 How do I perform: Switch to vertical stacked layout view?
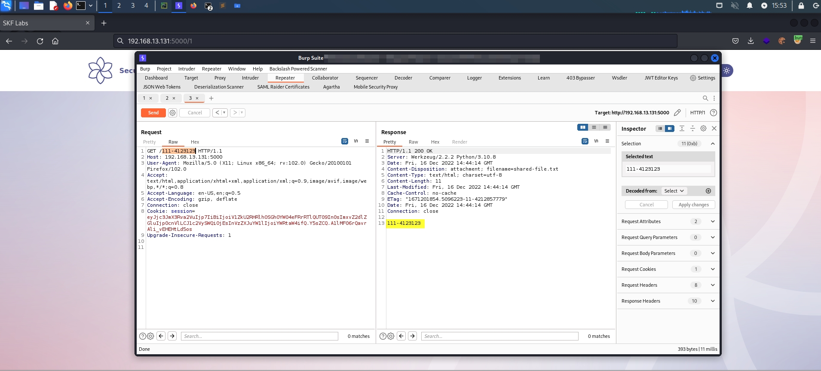[594, 127]
